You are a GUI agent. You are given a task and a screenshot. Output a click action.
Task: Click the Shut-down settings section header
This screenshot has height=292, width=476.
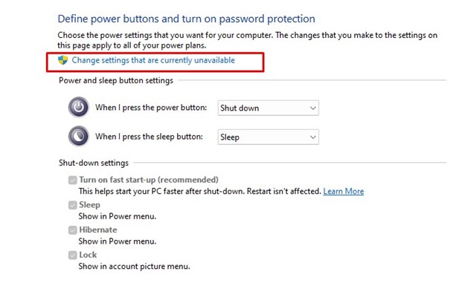pyautogui.click(x=94, y=163)
